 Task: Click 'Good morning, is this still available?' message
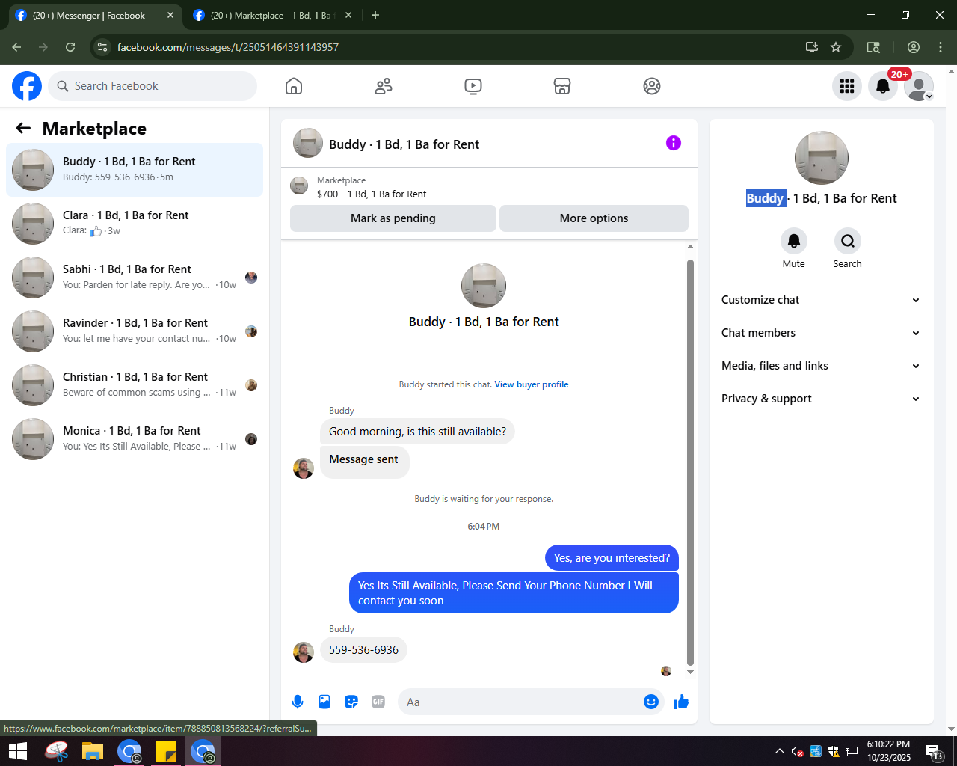click(417, 432)
